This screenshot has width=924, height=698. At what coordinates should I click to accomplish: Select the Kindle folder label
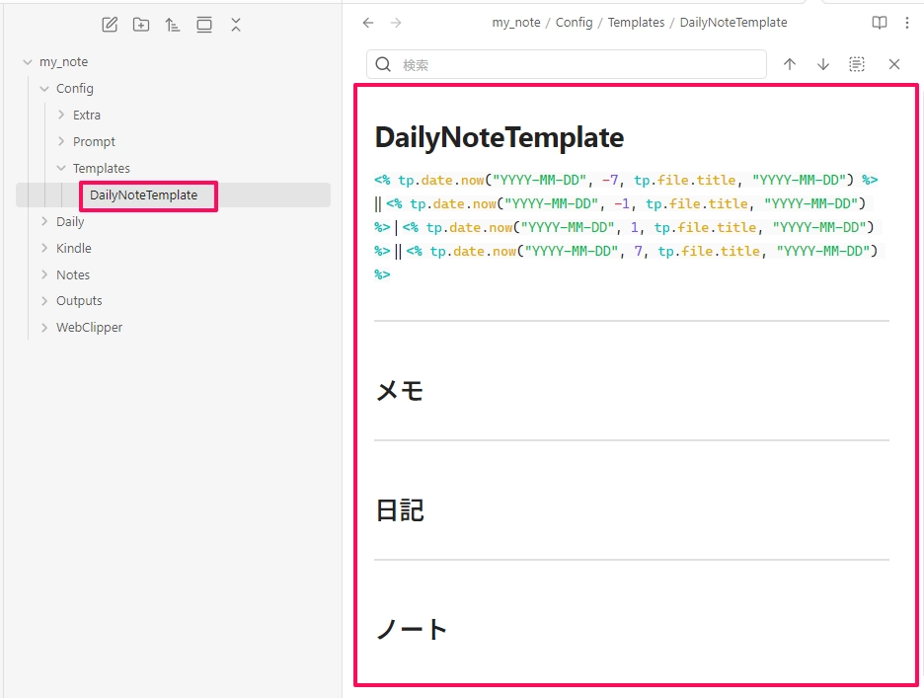[74, 248]
